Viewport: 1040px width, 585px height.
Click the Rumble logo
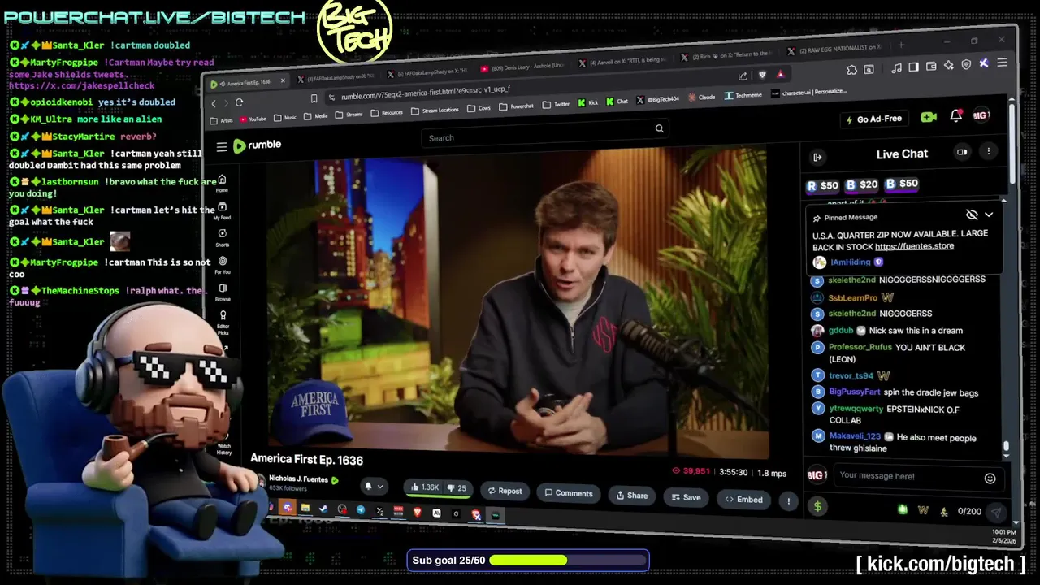pyautogui.click(x=257, y=145)
